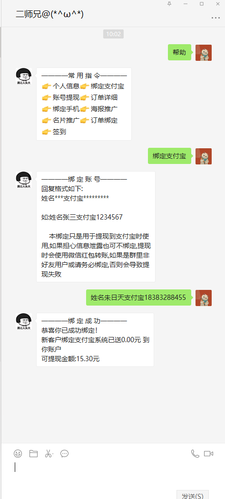Open bot avatar beside 绑定账号 message
Viewport: 225px width, 499px height.
coord(24,180)
